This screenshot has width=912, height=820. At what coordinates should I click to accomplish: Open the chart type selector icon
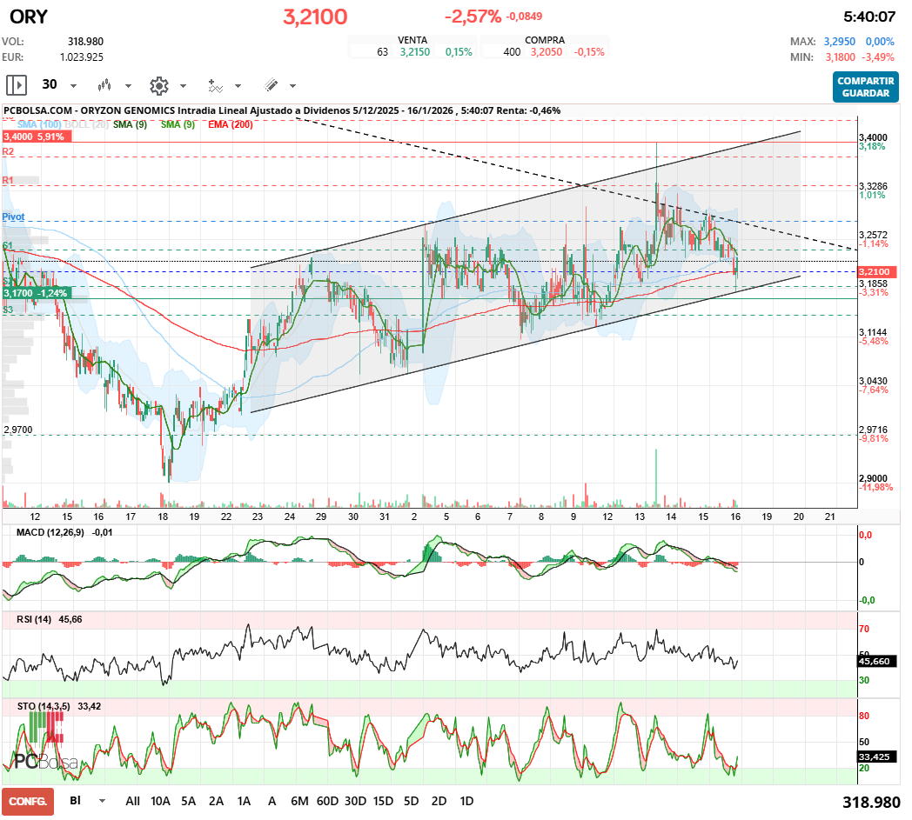104,85
